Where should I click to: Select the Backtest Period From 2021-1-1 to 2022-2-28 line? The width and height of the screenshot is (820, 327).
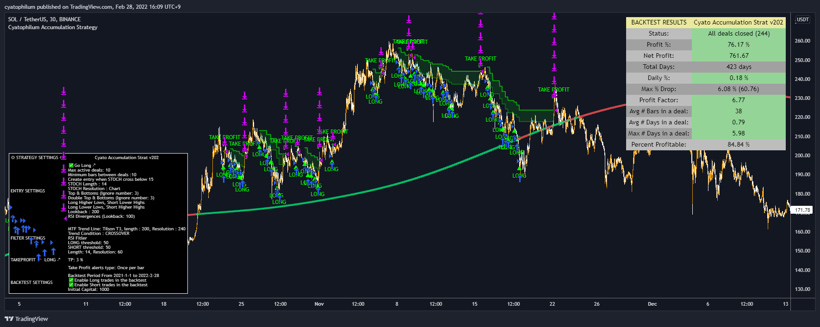tap(113, 275)
